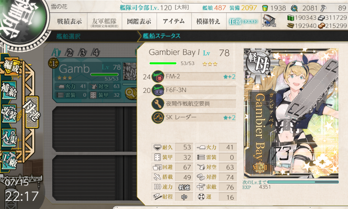The height and width of the screenshot is (209, 348).
Task: Click the next level EXP progress bar
Action: click(303, 182)
